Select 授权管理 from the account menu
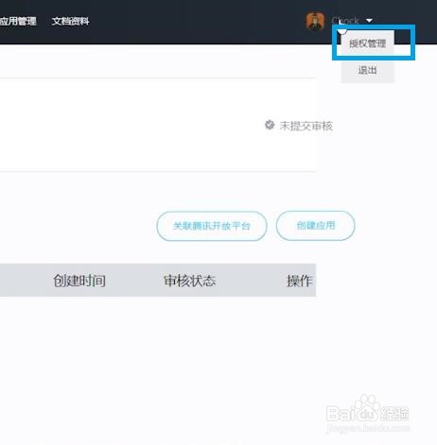This screenshot has width=437, height=445. 367,43
